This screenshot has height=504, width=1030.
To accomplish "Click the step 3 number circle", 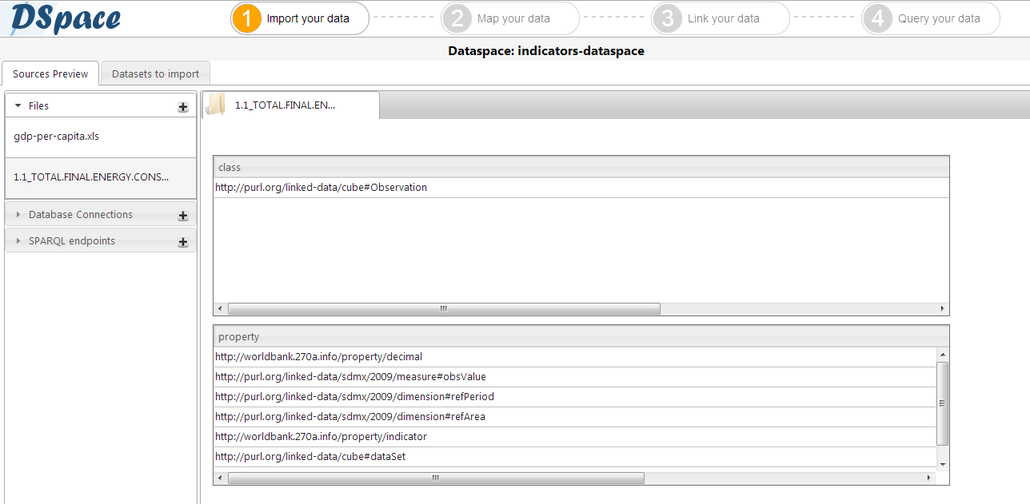I will point(667,18).
